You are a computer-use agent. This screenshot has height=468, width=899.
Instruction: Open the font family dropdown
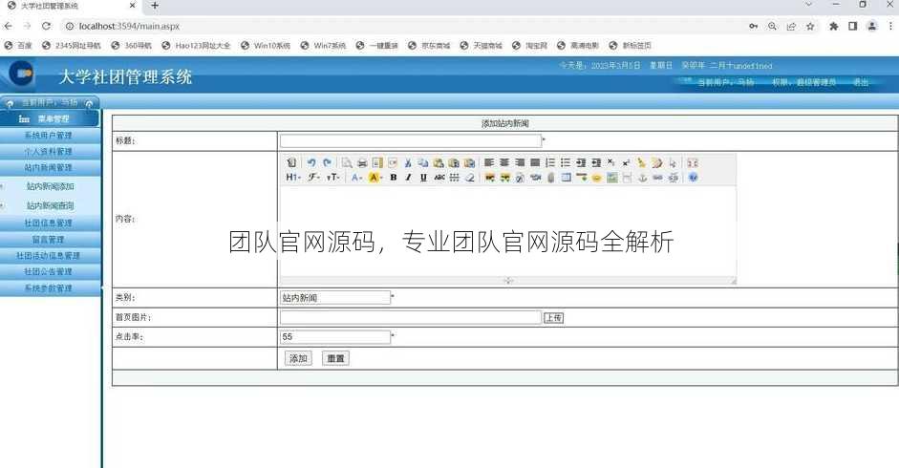coord(313,178)
